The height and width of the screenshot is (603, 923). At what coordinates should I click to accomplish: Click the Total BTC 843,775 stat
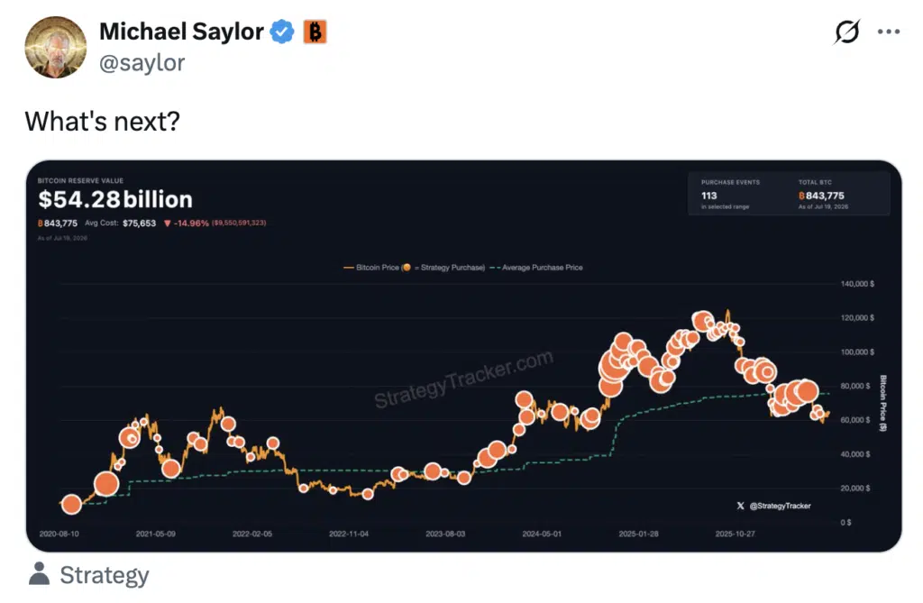coord(823,195)
